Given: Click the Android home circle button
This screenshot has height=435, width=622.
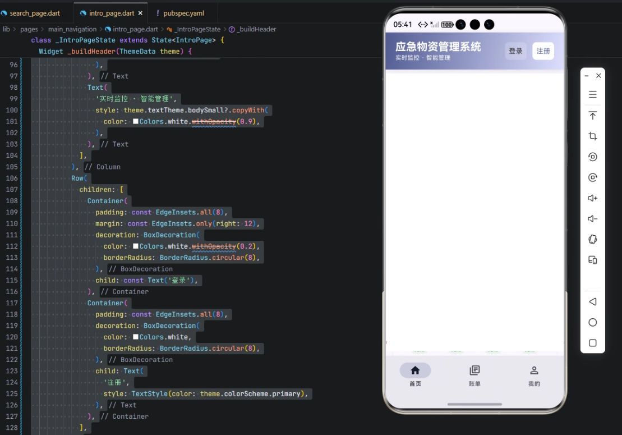Looking at the screenshot, I should [x=593, y=322].
